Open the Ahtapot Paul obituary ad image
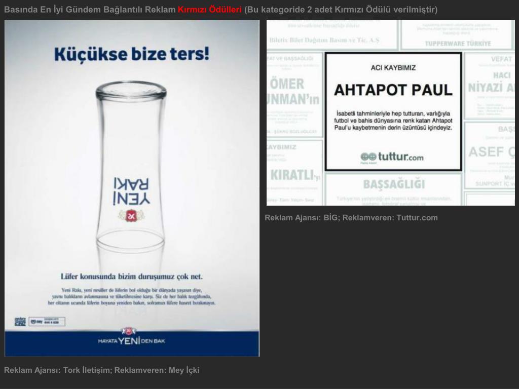 (391, 112)
